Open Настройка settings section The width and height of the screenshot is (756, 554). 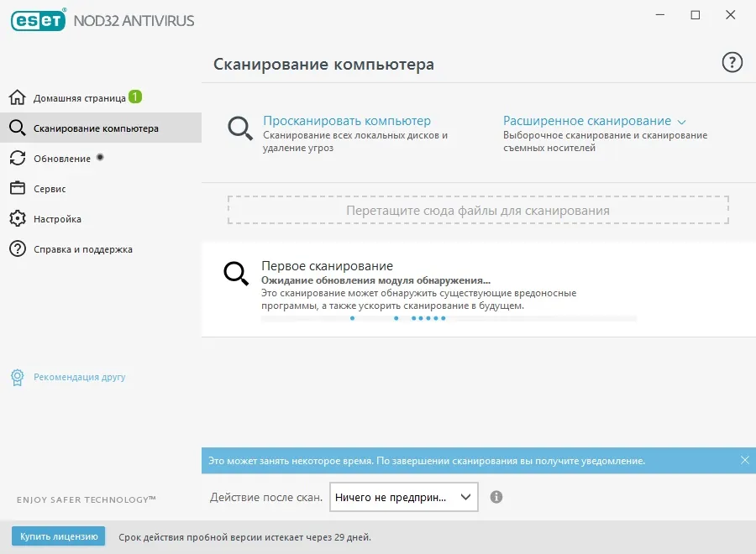pyautogui.click(x=57, y=219)
